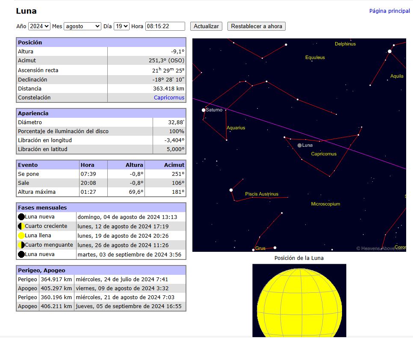Click the Delphinus constellation label on chart
The height and width of the screenshot is (338, 413).
[x=345, y=44]
